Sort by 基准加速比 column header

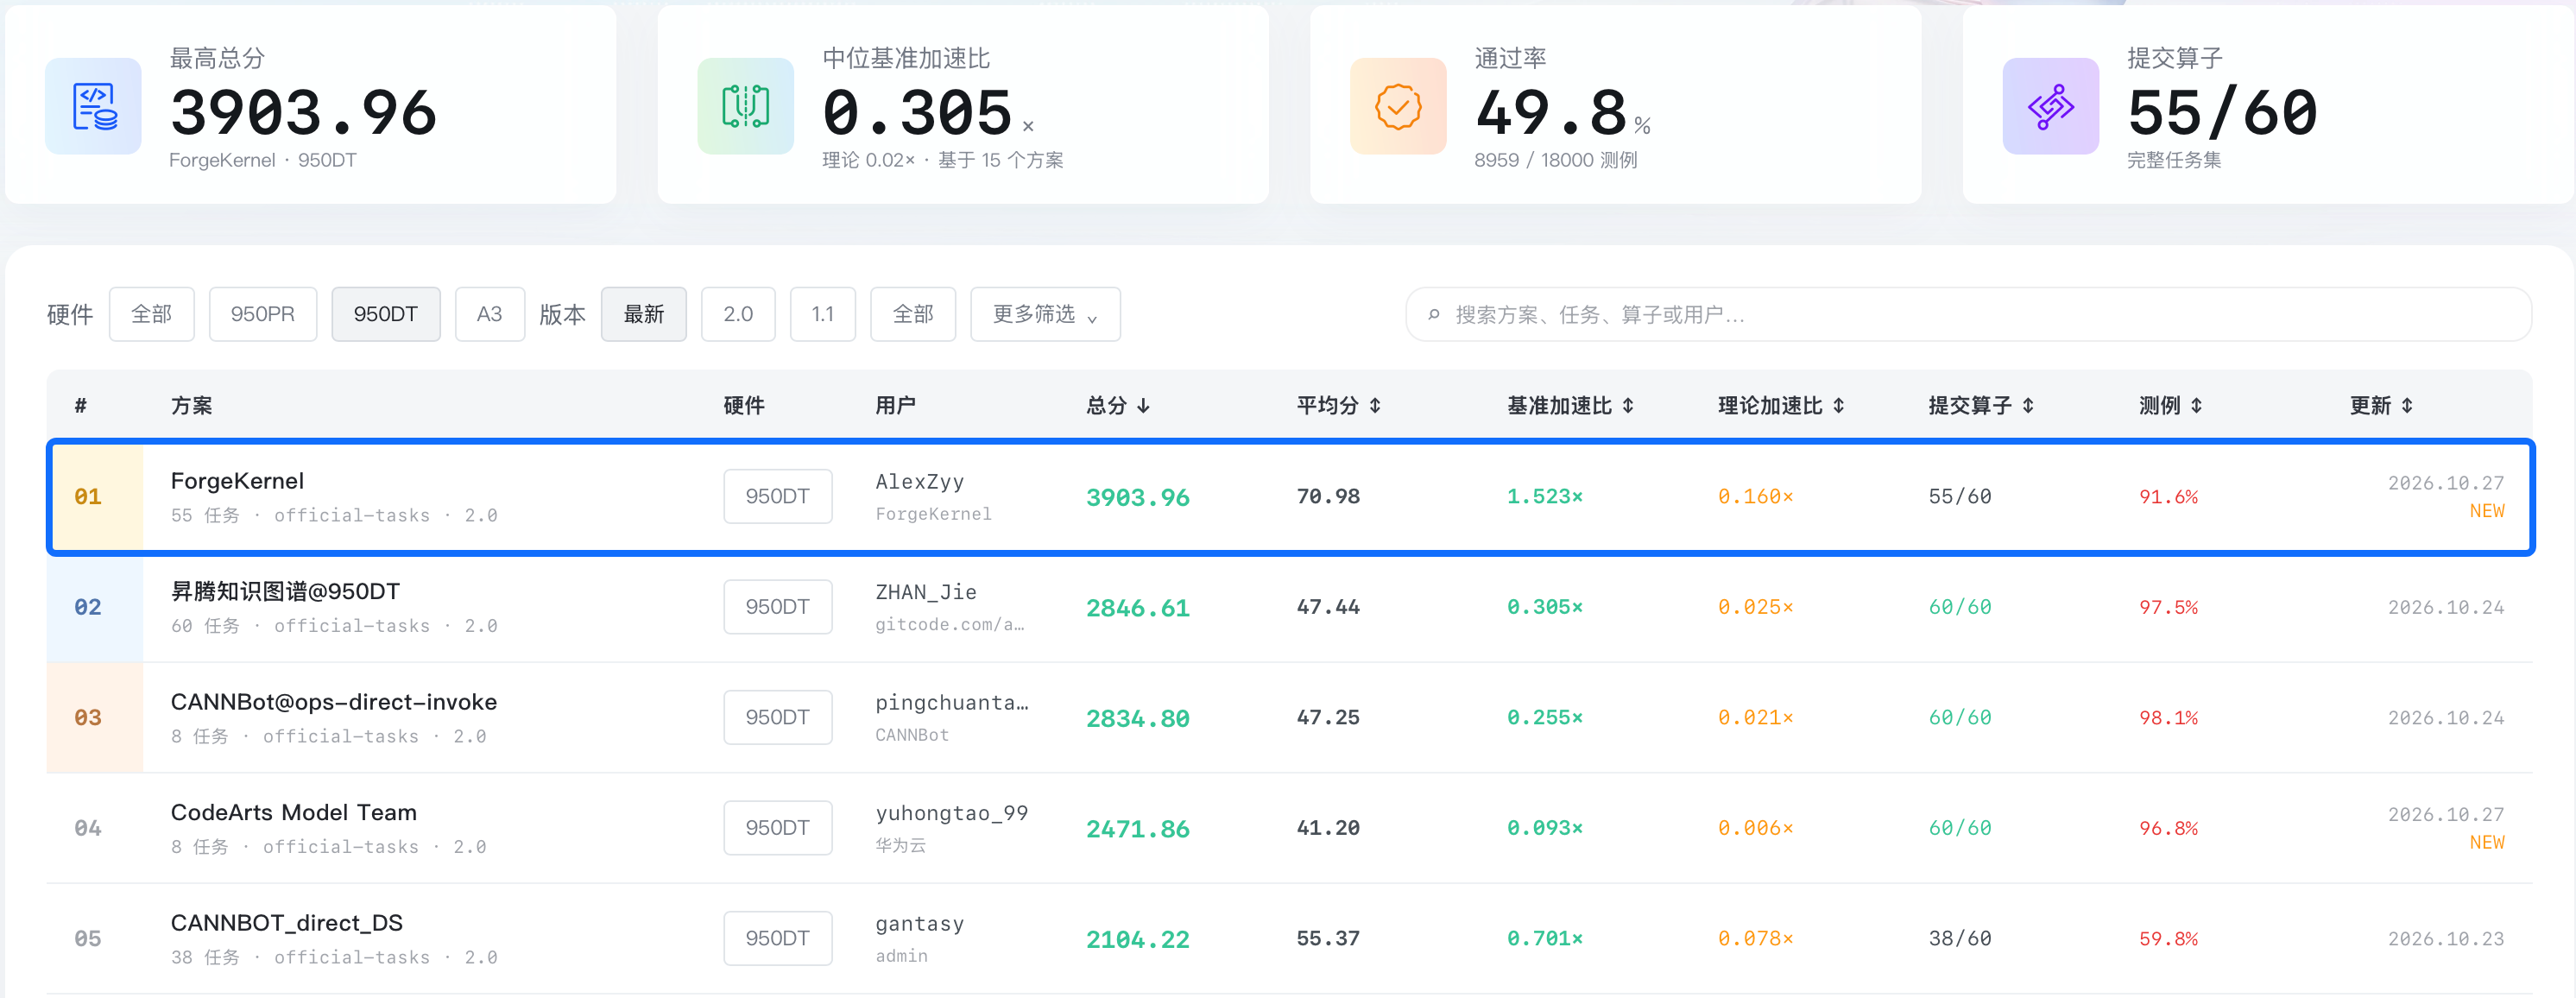click(x=1570, y=406)
